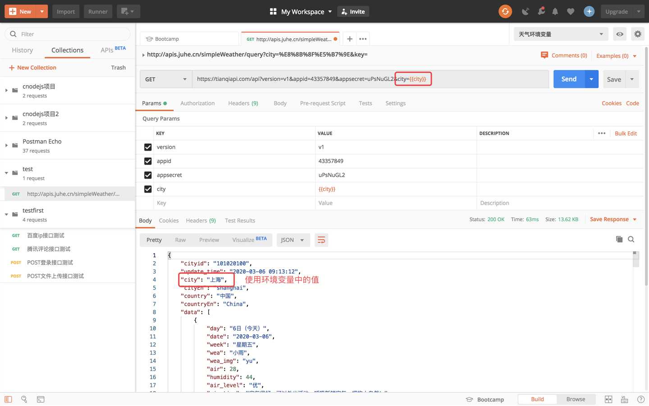This screenshot has width=649, height=406.
Task: Switch to the History sidebar tab
Action: coord(23,50)
